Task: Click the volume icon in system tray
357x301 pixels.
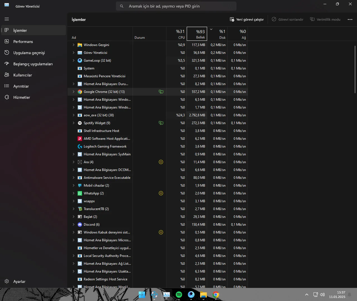Action: point(322,295)
